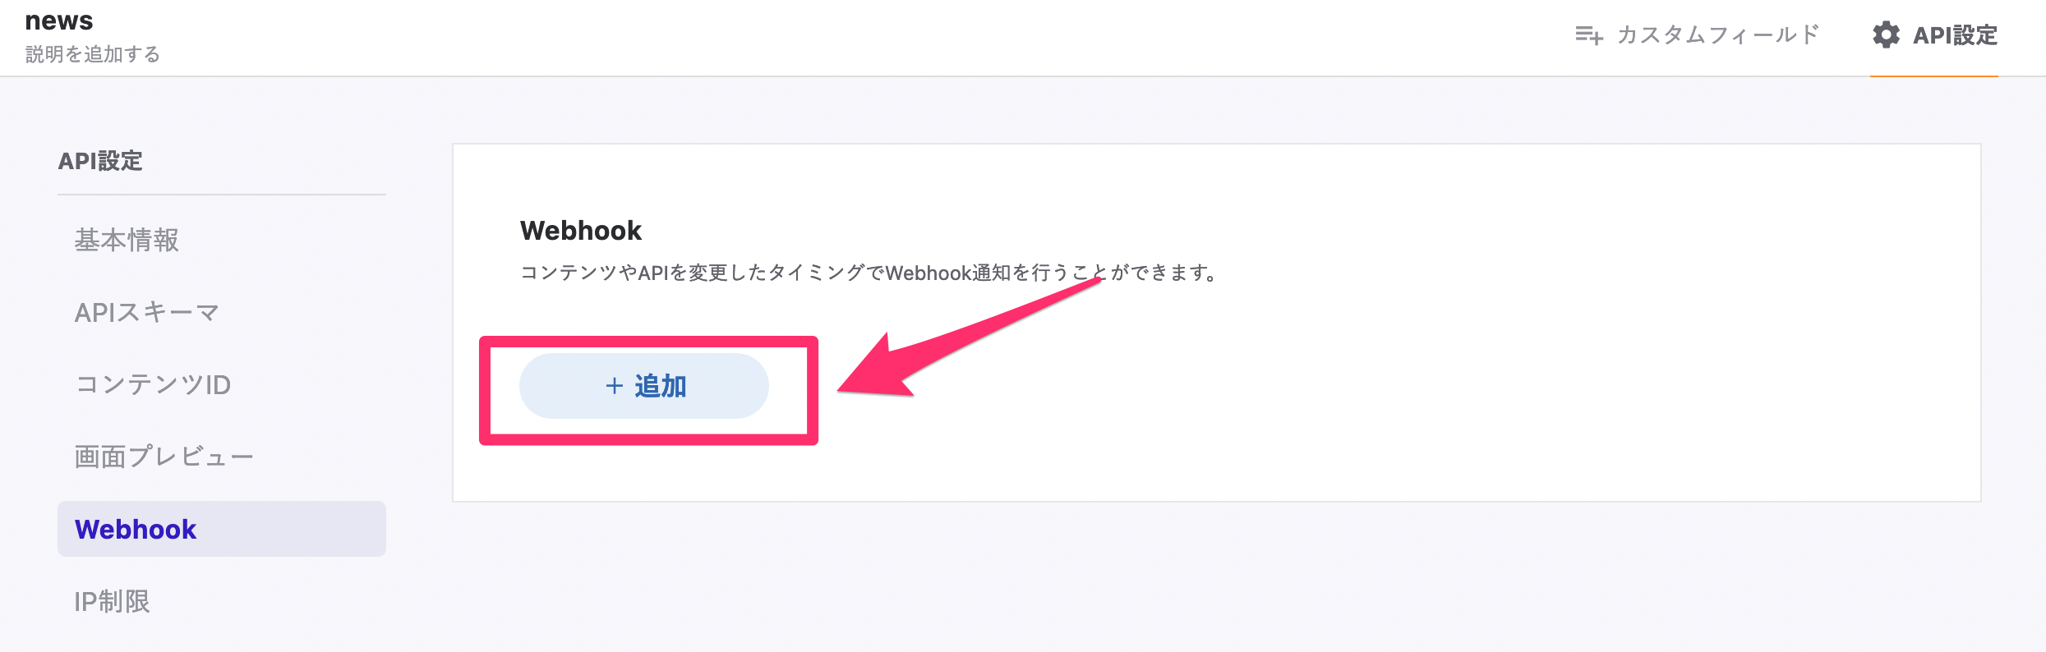The image size is (2046, 652).
Task: Click the 追加 button to add webhook
Action: [644, 386]
